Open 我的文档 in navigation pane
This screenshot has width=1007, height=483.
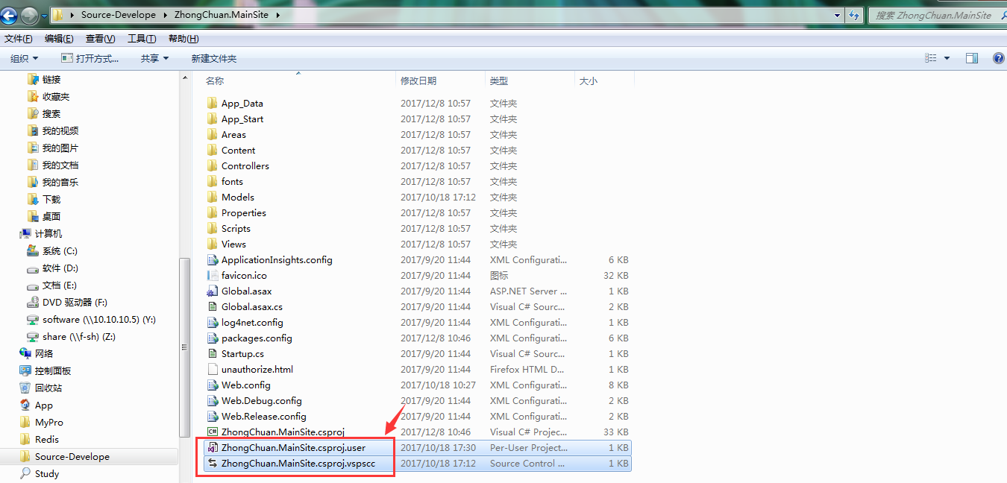click(60, 165)
